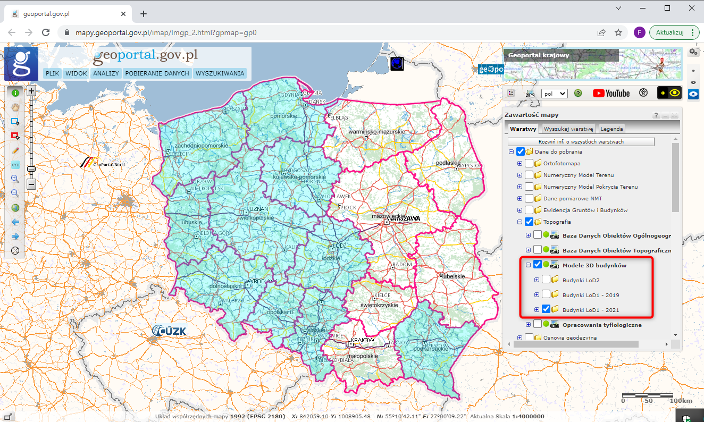This screenshot has width=704, height=422.
Task: Click the magnifier zoom-in tool
Action: point(15,179)
